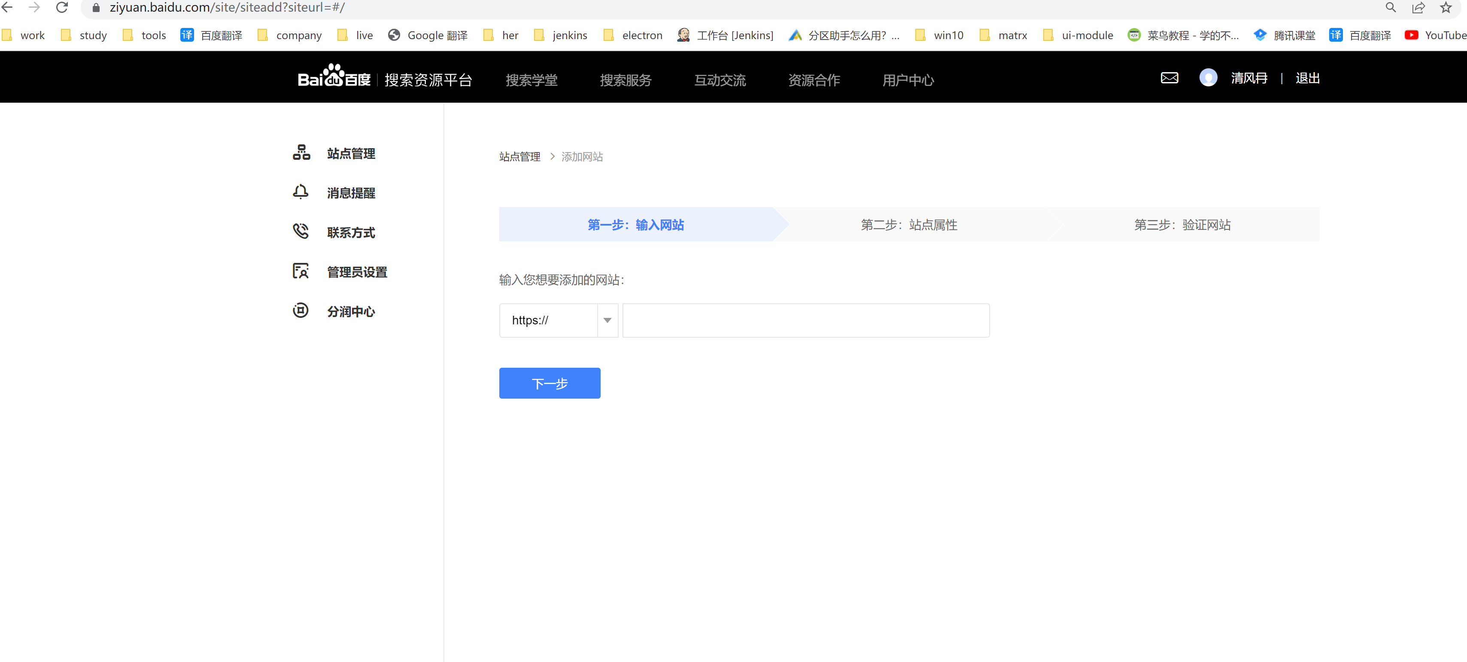Open the 工作台 [Jenkins] bookmark
Viewport: 1467px width, 662px height.
coord(726,35)
